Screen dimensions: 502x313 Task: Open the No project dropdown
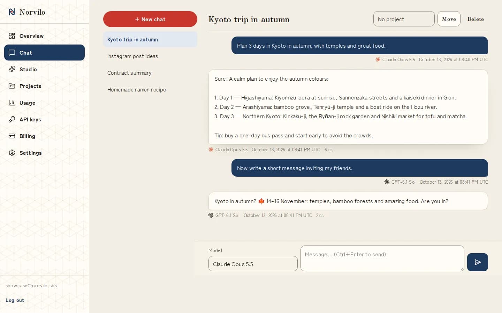(404, 19)
